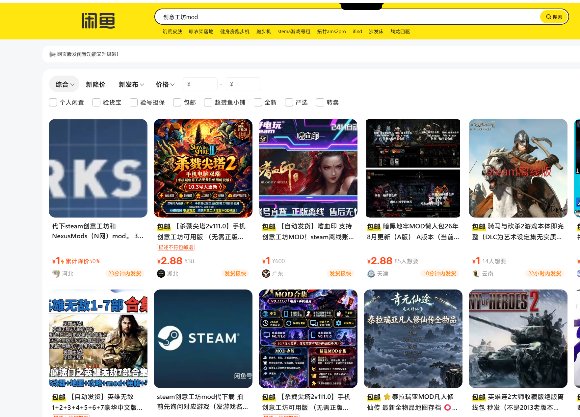The width and height of the screenshot is (580, 417).
Task: Click 包邮 badge on 嗜血印 listing
Action: tap(269, 226)
